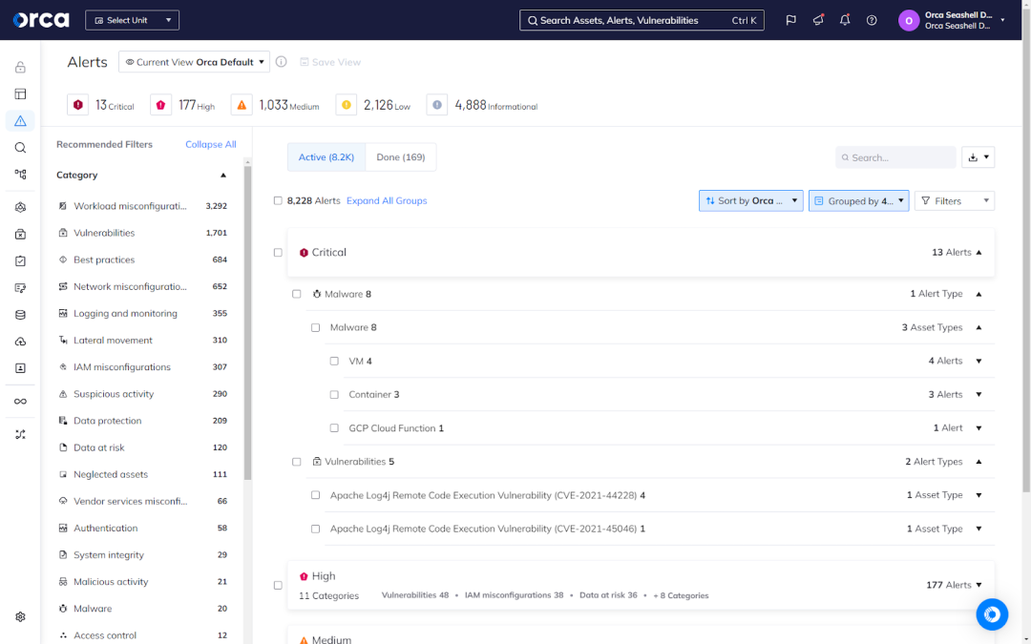
Task: Check the Critical group checkbox
Action: (278, 252)
